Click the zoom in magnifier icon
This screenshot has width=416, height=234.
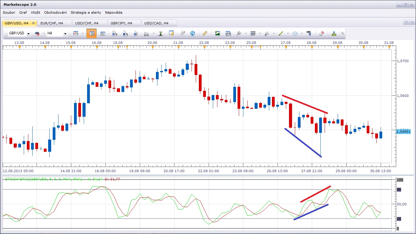(115, 34)
